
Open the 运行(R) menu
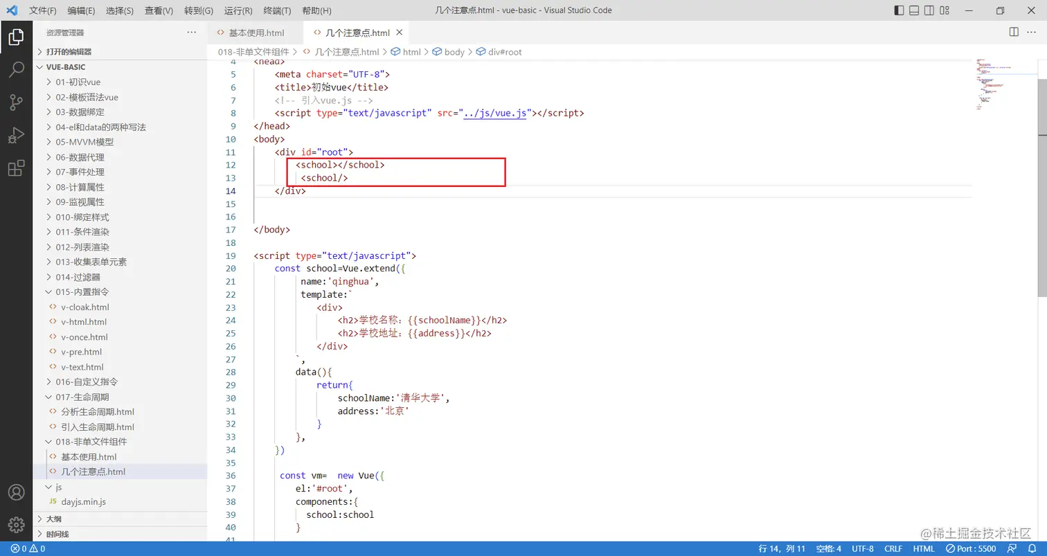(238, 10)
